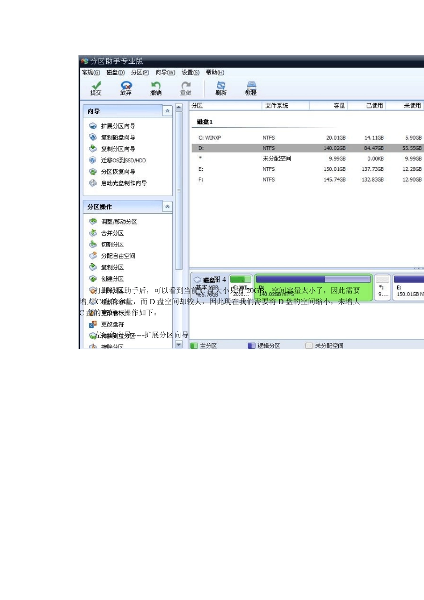Sort by the 未使用 column header
Viewport: 424px width, 600px height.
[405, 106]
